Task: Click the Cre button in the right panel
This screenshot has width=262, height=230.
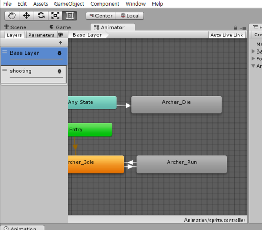Action: point(257,35)
